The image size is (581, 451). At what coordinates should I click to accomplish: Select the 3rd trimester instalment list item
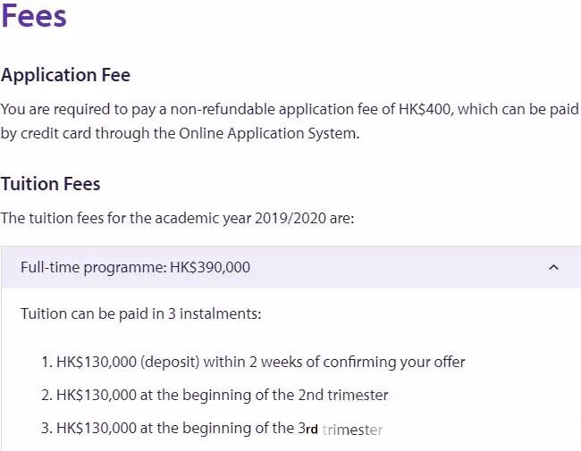point(212,429)
